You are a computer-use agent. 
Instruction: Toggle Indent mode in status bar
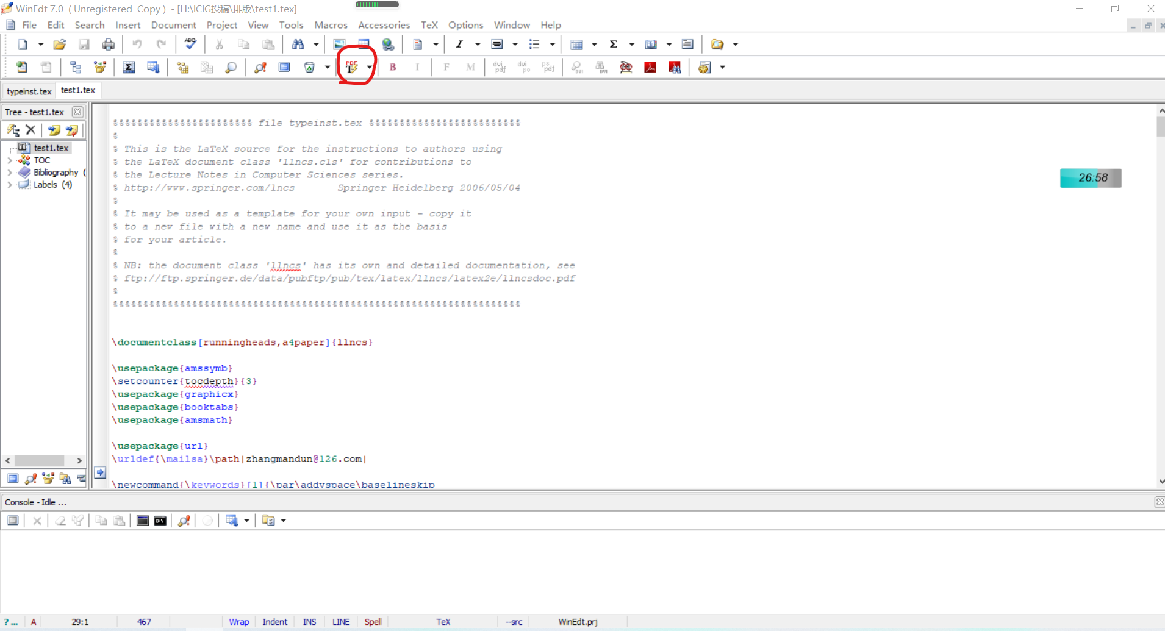click(274, 622)
